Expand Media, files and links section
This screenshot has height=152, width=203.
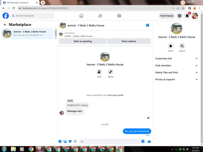pyautogui.click(x=176, y=73)
